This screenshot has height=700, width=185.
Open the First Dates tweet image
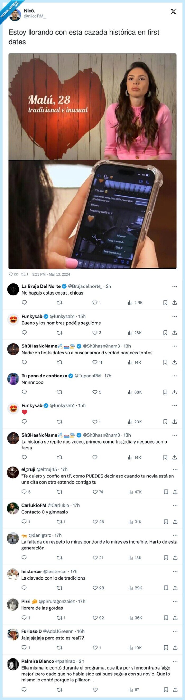point(92,161)
